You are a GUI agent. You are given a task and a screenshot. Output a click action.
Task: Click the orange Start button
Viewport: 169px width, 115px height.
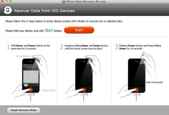coord(79,30)
